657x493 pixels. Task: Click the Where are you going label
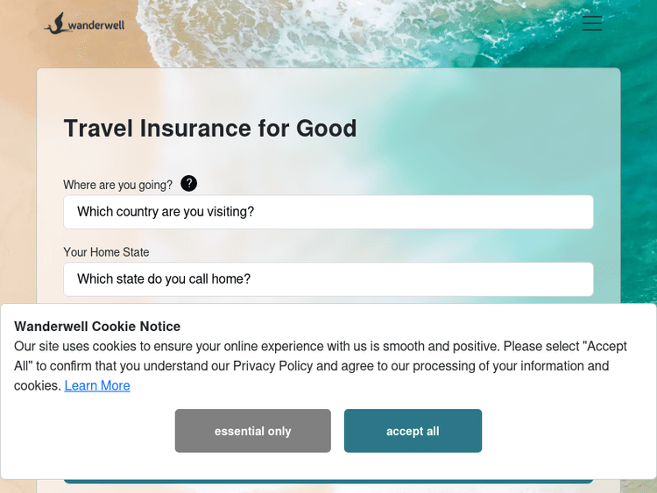[x=117, y=185]
